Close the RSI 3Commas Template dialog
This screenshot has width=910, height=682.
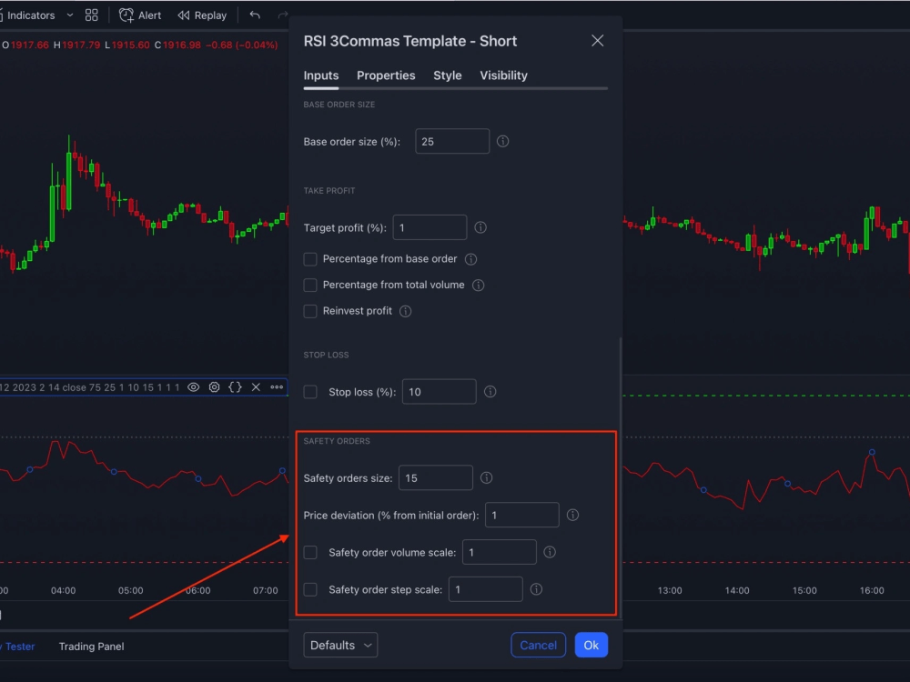597,41
